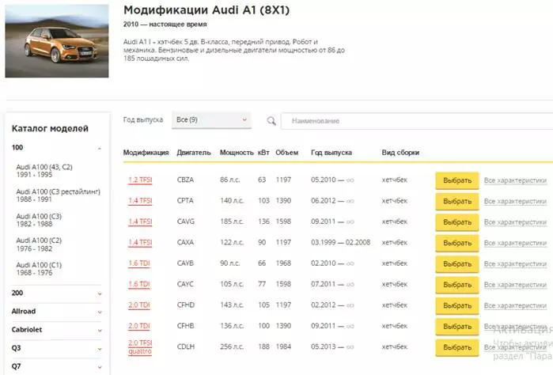Click Выбрать for CDLH engine row
This screenshot has width=553, height=375.
[x=457, y=347]
